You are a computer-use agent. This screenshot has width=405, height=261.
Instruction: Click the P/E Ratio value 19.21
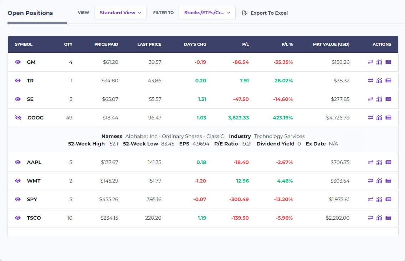coord(246,144)
